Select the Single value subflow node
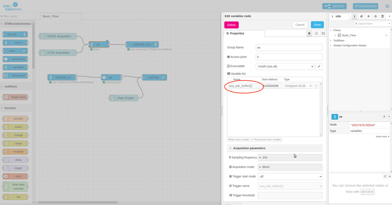Screen dimensions: 392x205 coord(15,97)
